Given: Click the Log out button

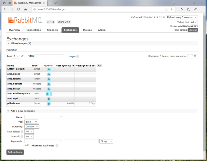Looking at the screenshot, I should point(193,30).
